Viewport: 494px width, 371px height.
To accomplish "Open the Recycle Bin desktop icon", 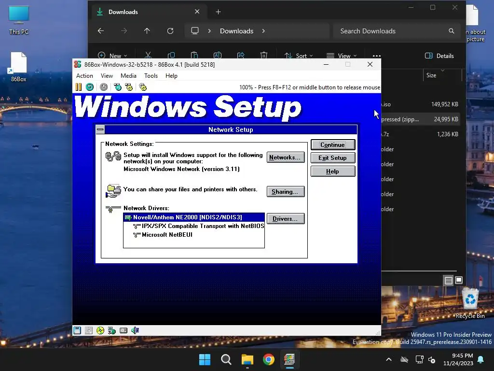I will [470, 304].
